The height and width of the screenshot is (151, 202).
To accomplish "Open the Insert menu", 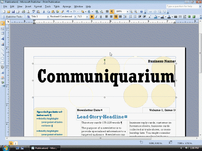I will coord(28,6).
